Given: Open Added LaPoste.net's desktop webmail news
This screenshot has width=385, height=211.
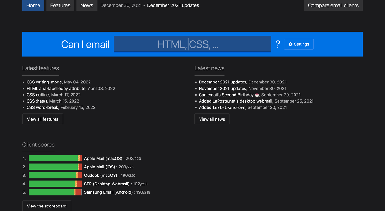Looking at the screenshot, I should click(236, 101).
